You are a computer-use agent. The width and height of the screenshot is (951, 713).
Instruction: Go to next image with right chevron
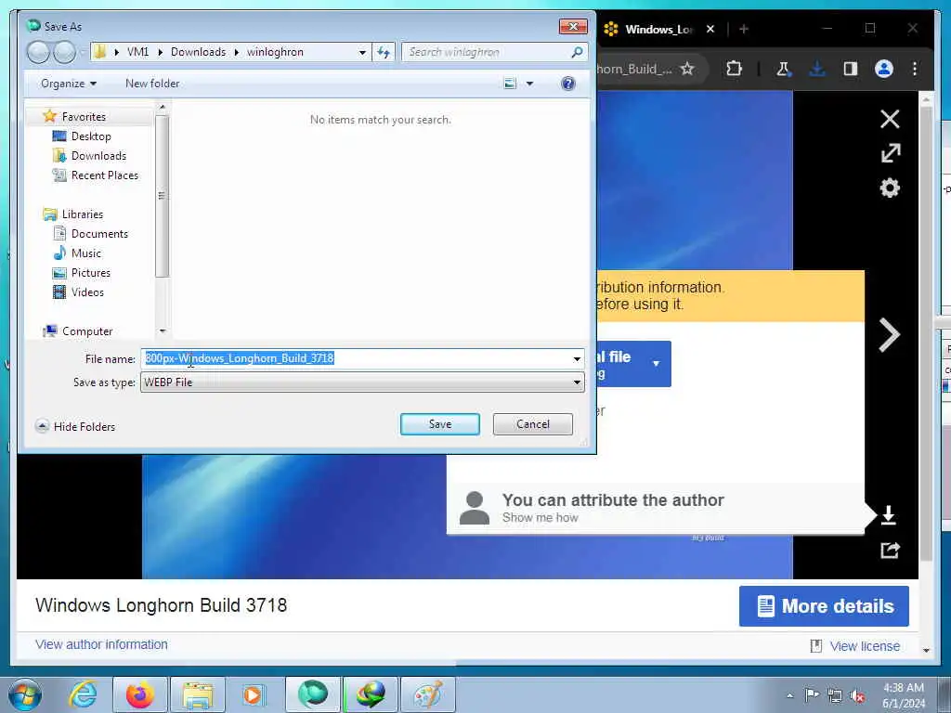[889, 334]
